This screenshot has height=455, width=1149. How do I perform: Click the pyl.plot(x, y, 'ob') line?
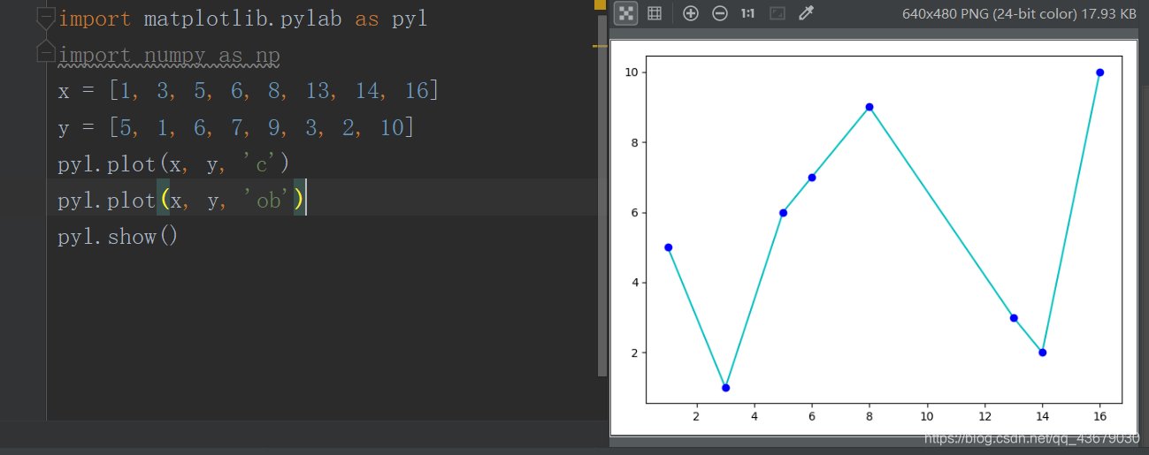[182, 201]
